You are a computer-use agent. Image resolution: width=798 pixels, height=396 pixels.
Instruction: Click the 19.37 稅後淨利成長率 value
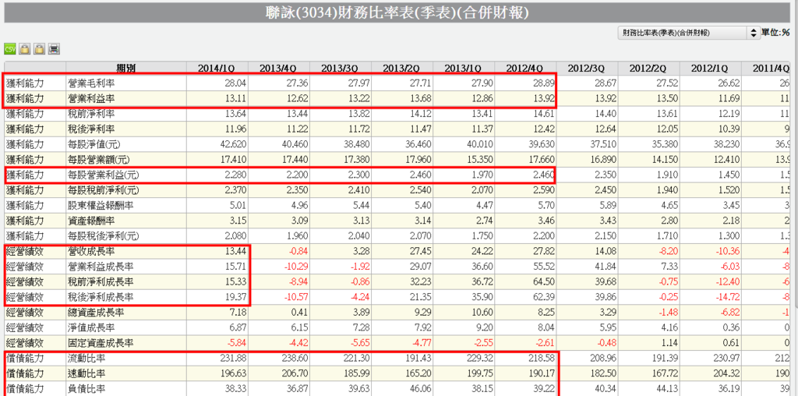click(x=236, y=297)
